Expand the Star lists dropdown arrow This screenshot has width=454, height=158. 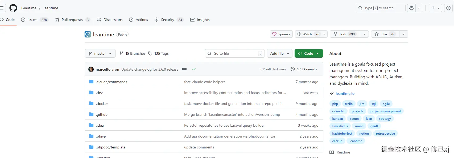(x=404, y=34)
